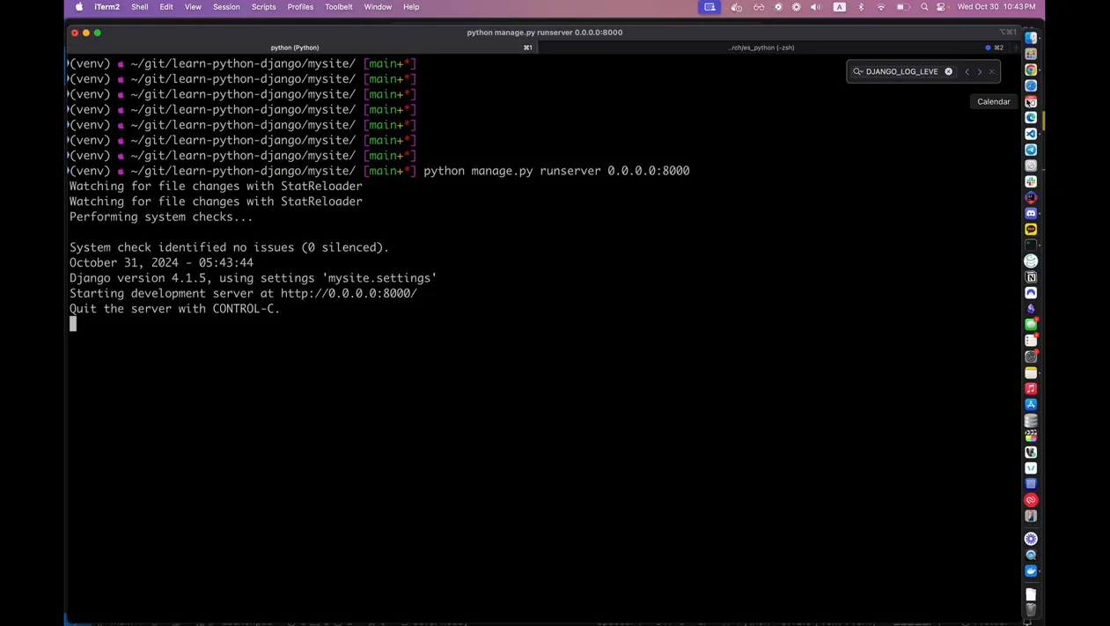Viewport: 1110px width, 626px height.
Task: Open the App Store from the Dock
Action: tap(1031, 404)
